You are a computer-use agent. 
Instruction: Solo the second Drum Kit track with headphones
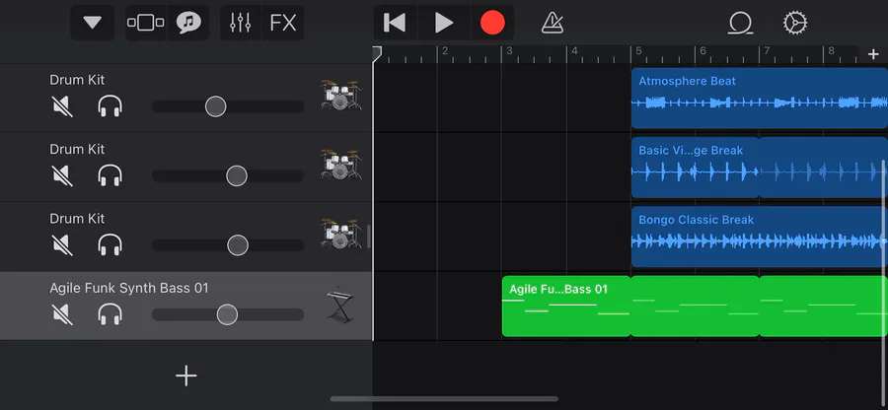click(110, 175)
